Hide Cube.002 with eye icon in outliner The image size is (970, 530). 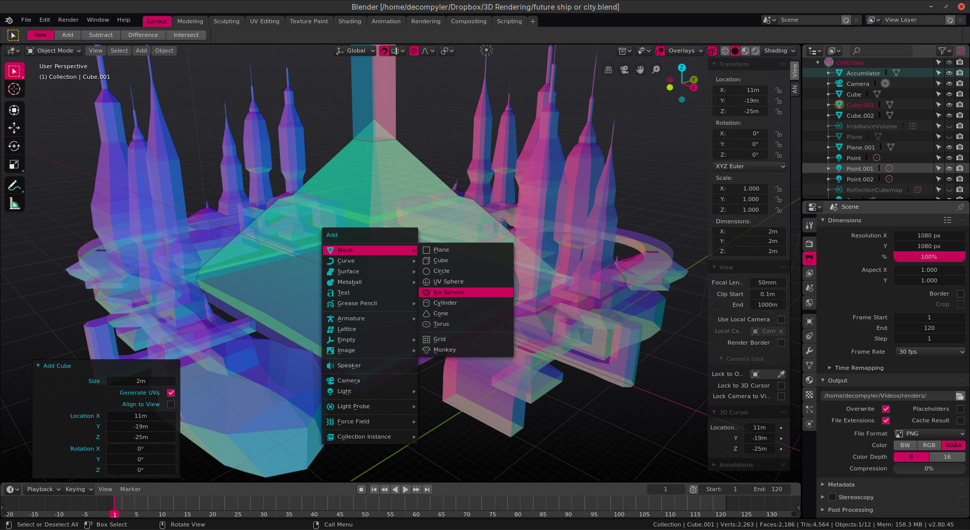(949, 115)
